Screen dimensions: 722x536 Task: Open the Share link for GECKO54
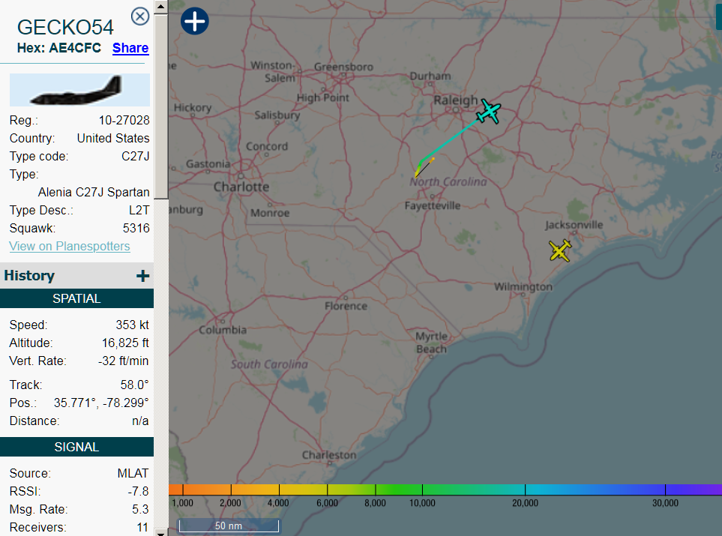coord(130,48)
